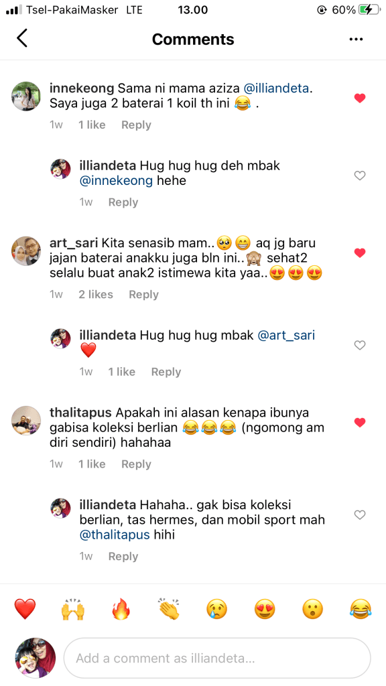Viewport: 386px width, 686px height.
Task: Reply to thalitapus's comment
Action: (136, 464)
